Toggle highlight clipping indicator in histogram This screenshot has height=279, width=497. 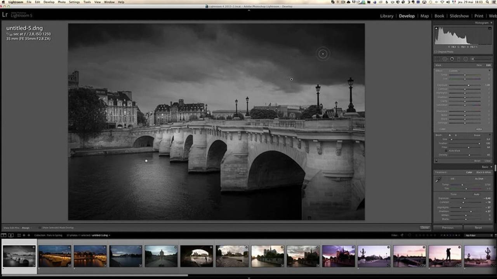click(x=490, y=28)
